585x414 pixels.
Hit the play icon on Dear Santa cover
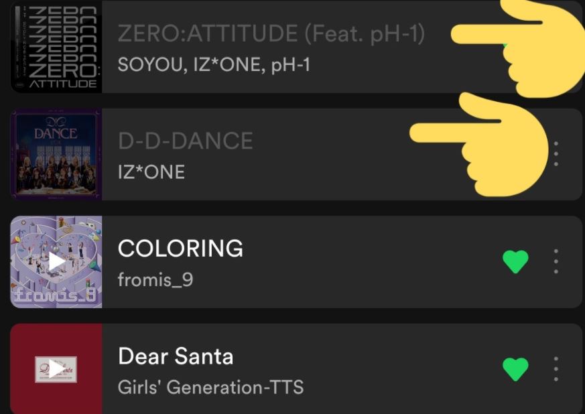click(57, 369)
